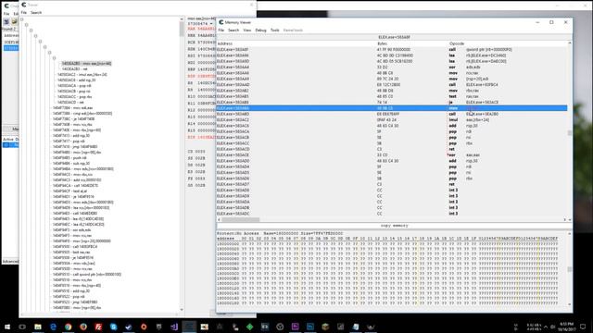Image resolution: width=593 pixels, height=333 pixels.
Task: Open the Search menu in Memory Viewer
Action: 233,31
